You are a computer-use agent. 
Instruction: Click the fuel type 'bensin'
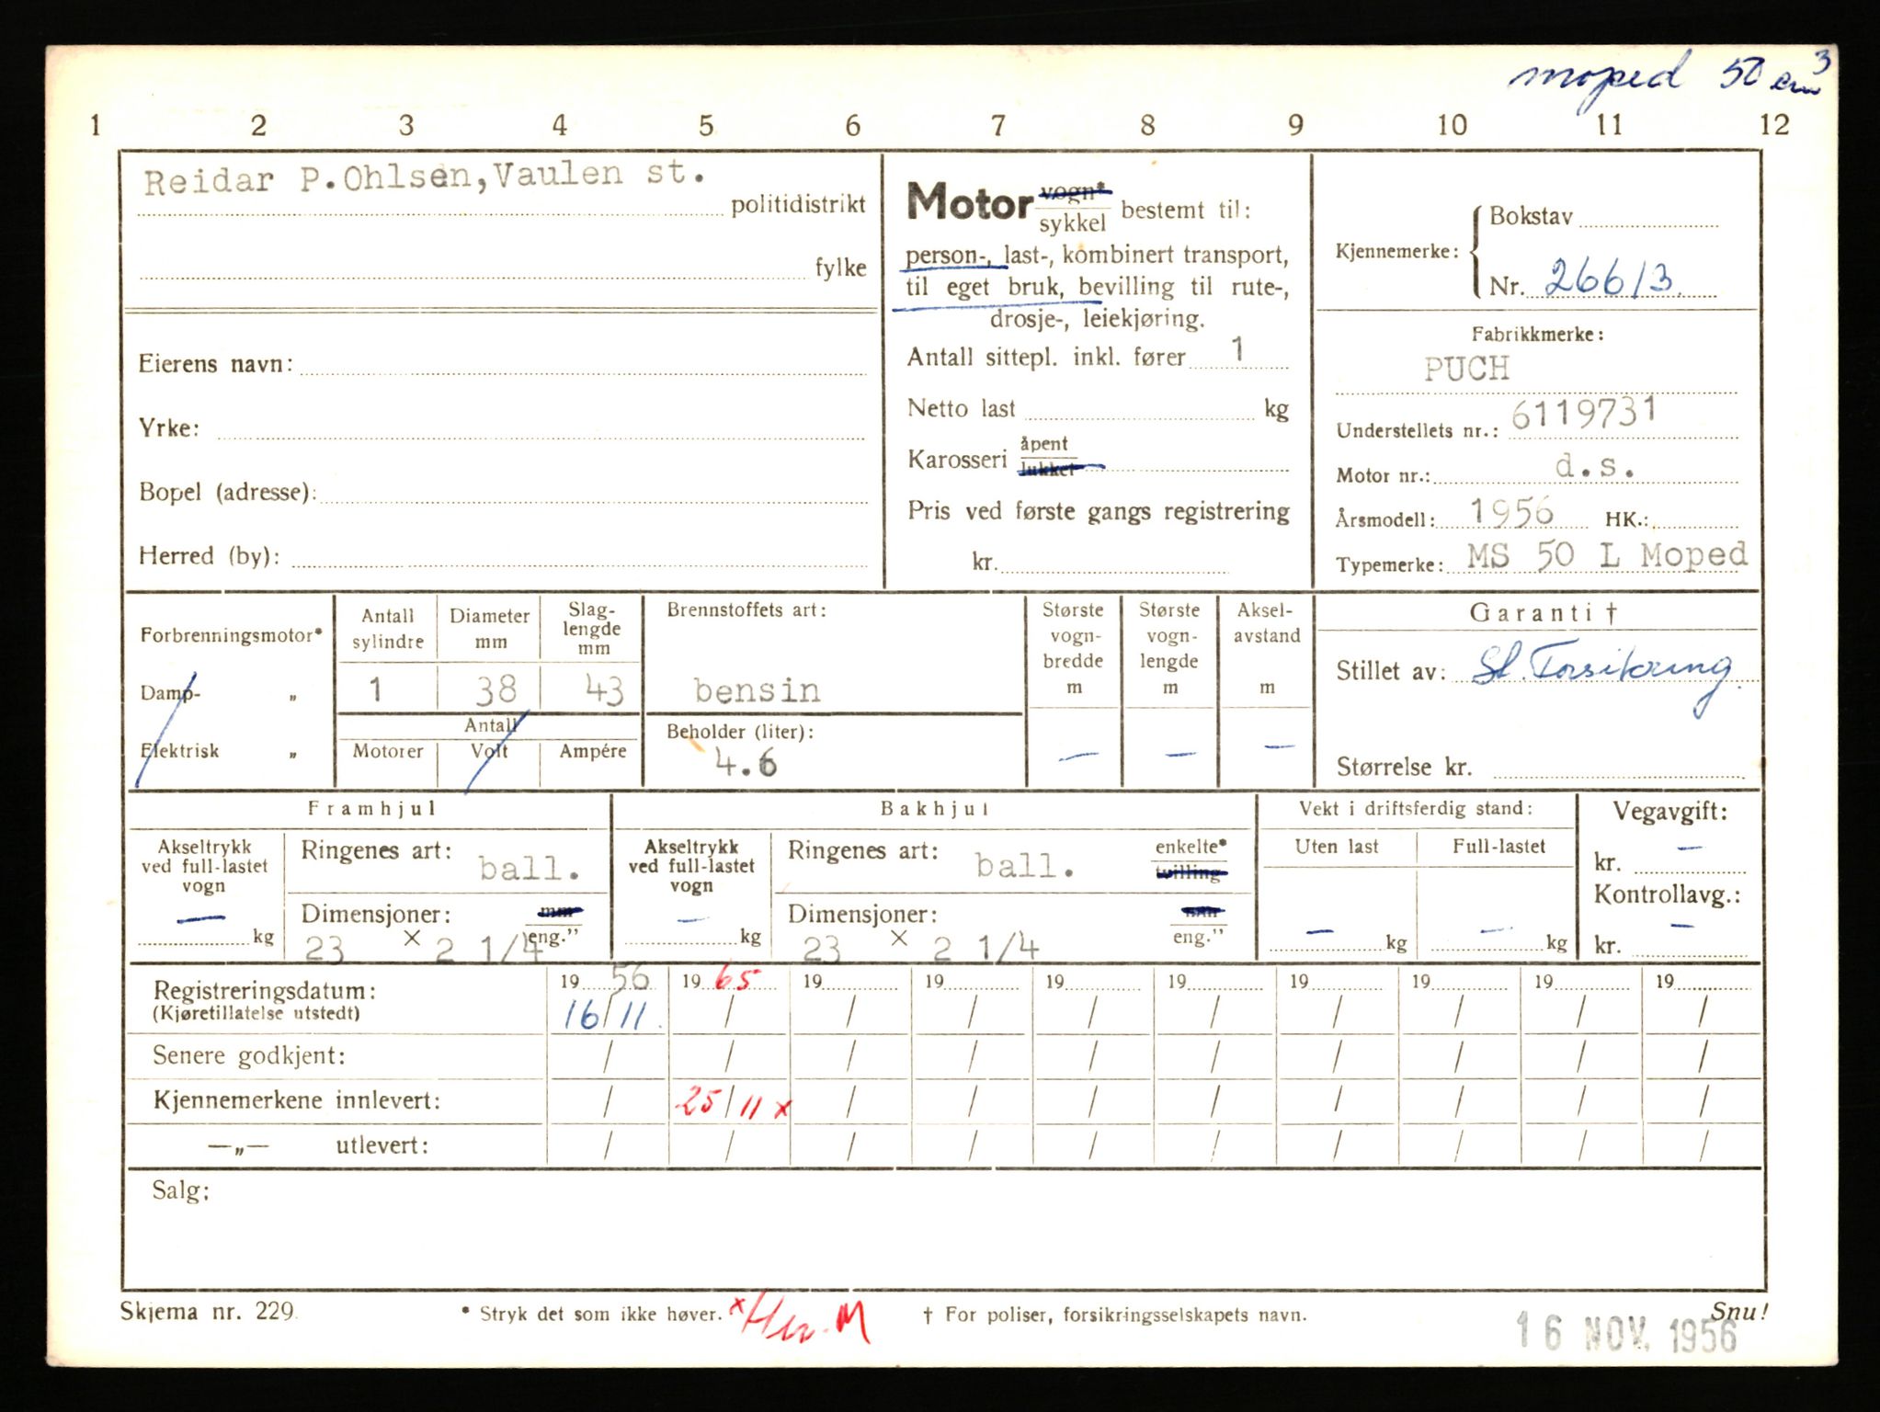pyautogui.click(x=757, y=690)
